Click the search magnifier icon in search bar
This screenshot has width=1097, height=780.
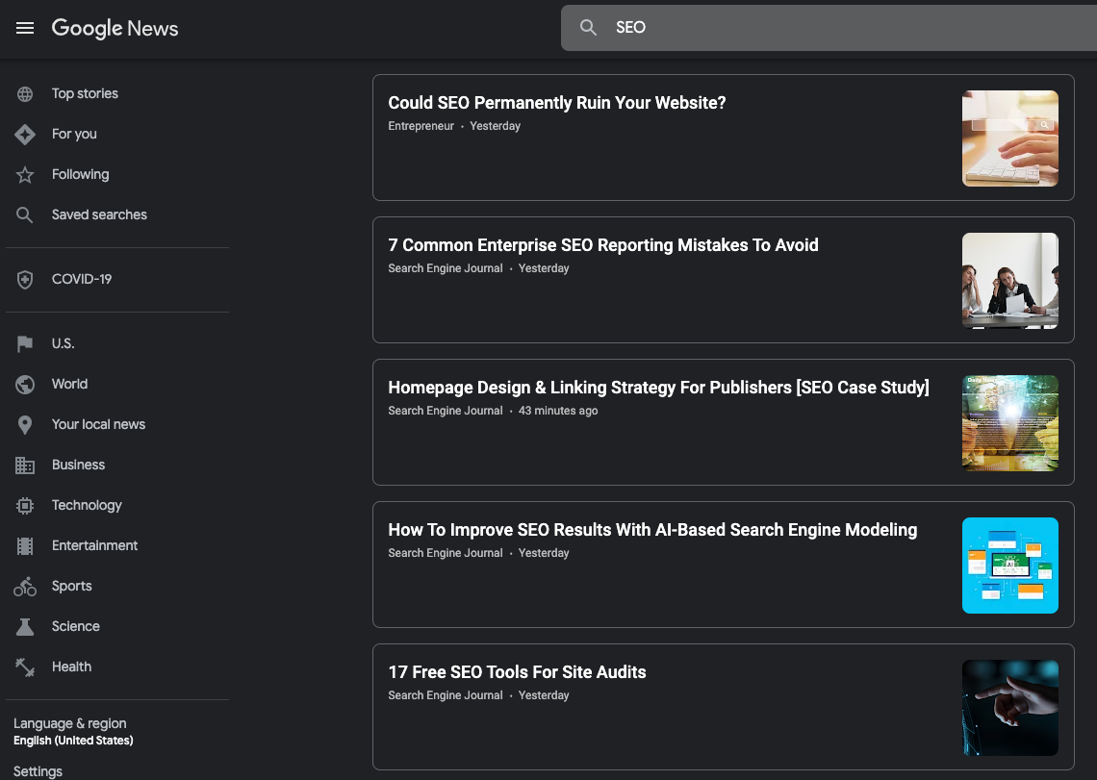(x=588, y=27)
